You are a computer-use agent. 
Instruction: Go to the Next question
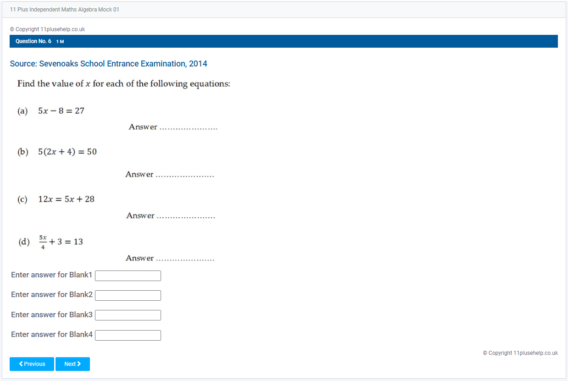tap(72, 364)
